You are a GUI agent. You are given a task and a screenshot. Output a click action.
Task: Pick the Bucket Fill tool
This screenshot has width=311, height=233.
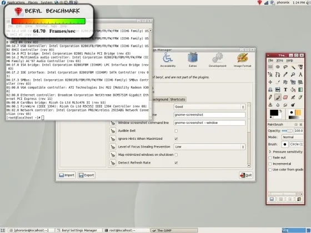(293, 89)
